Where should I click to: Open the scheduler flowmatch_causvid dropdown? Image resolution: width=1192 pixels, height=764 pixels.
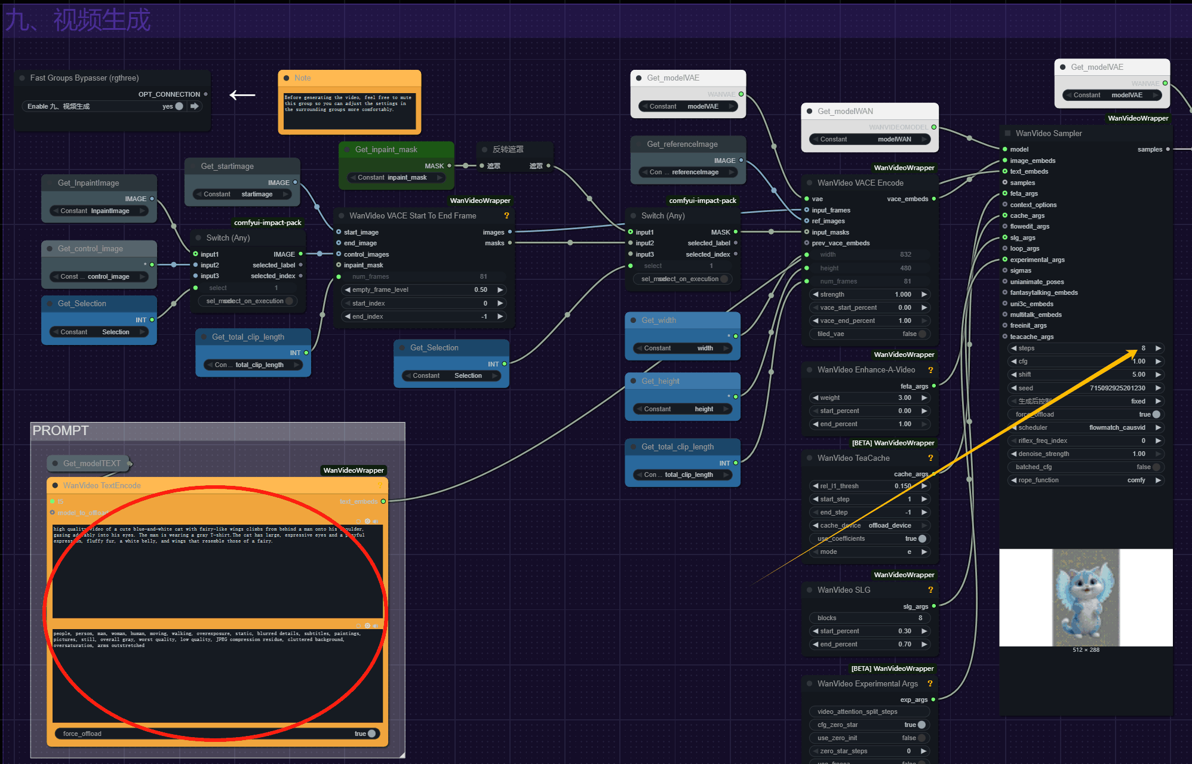point(1117,427)
